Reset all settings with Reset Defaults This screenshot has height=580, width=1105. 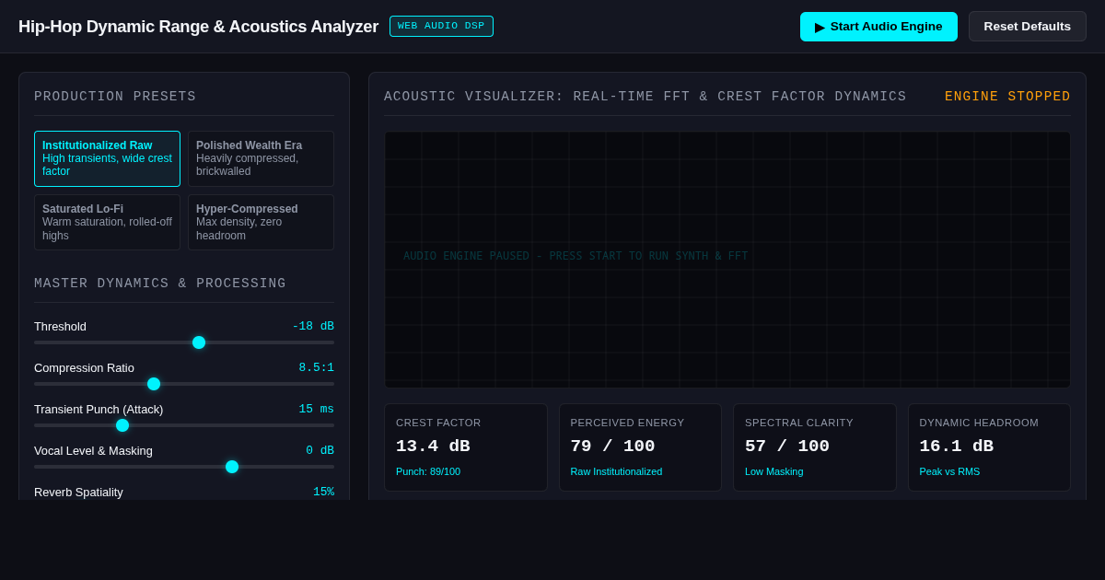[x=1028, y=27]
